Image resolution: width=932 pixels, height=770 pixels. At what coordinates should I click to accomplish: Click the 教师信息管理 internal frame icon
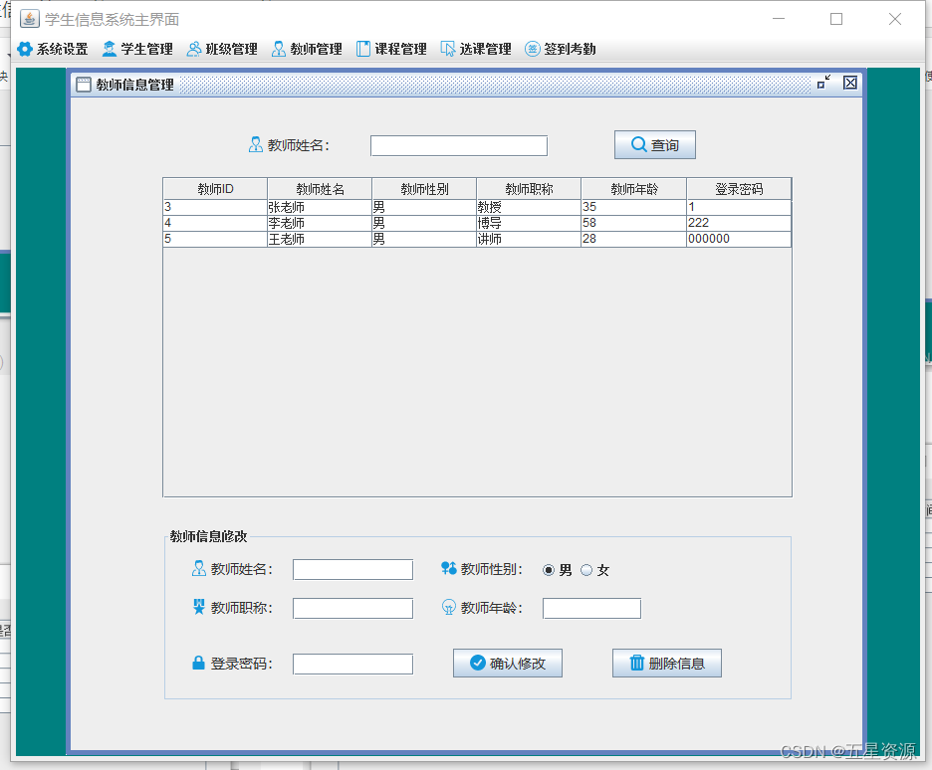[84, 85]
